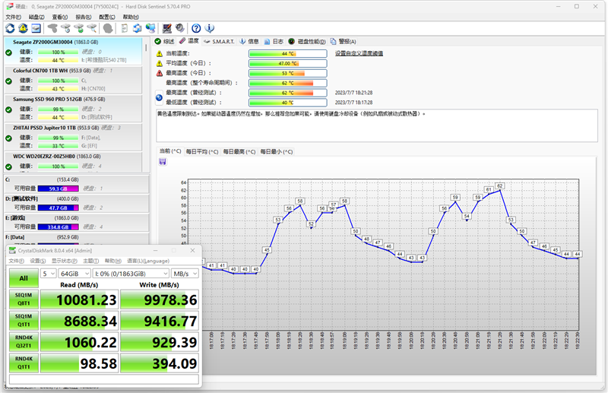The image size is (608, 393).
Task: Open the 报告(R) menu
Action: coord(84,17)
